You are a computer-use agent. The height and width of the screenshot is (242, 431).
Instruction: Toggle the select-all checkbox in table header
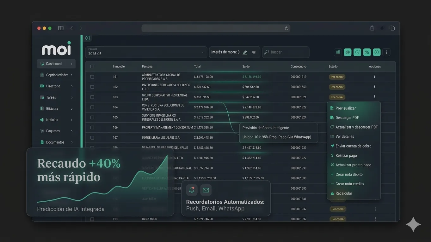[x=92, y=66]
